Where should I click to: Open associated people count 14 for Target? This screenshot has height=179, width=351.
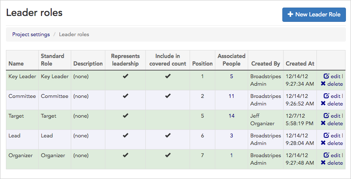(231, 116)
